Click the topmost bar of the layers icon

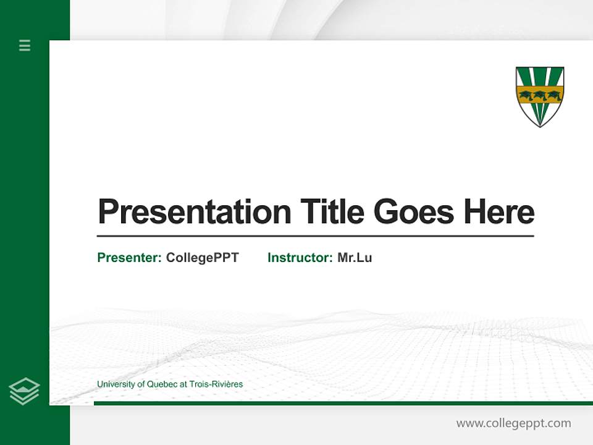point(25,383)
